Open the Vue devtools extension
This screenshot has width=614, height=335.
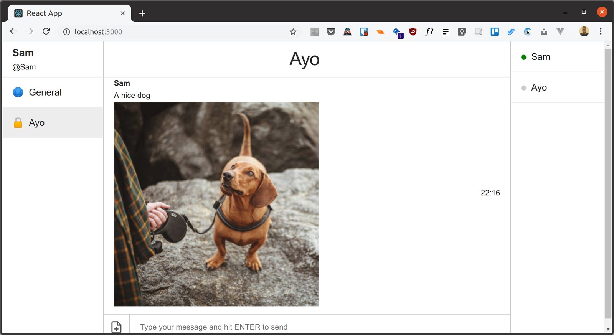point(560,32)
